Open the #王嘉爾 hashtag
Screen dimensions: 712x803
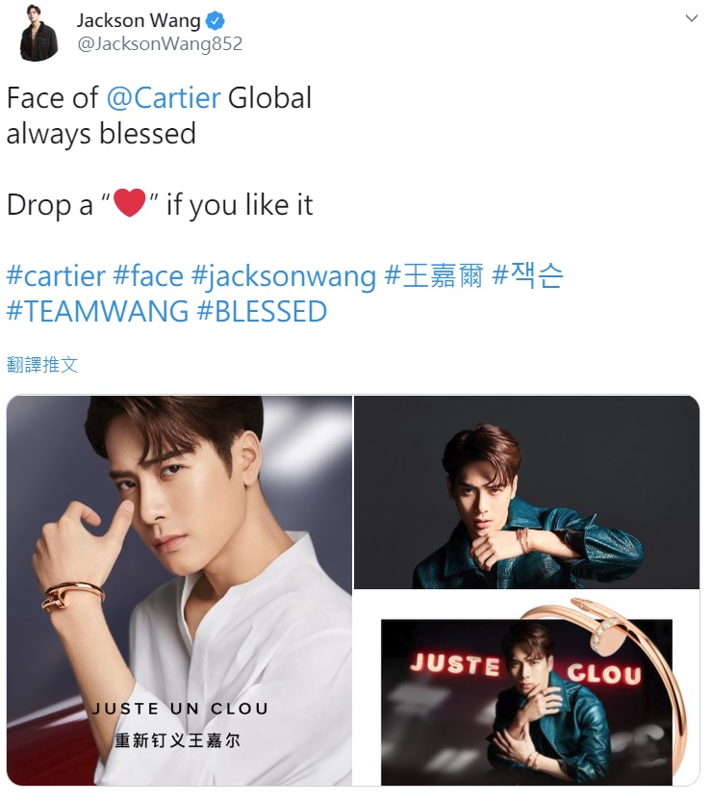click(x=434, y=276)
